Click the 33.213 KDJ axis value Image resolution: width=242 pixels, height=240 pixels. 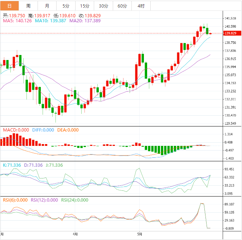(229, 185)
